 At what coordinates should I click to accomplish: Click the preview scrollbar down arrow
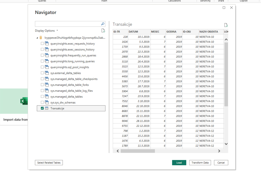pos(226,144)
